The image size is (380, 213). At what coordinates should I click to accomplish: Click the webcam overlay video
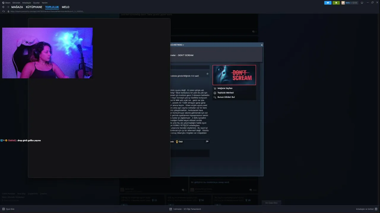(47, 53)
